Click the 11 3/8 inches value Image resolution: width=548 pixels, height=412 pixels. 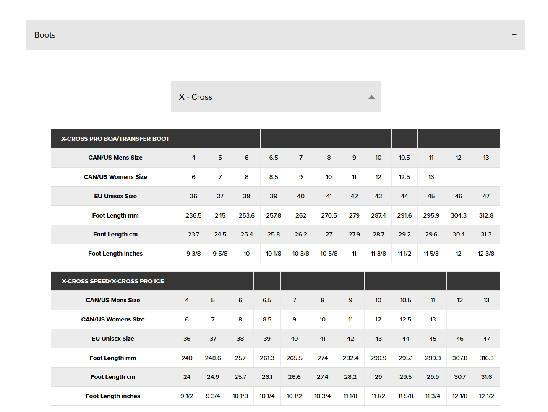click(x=378, y=254)
